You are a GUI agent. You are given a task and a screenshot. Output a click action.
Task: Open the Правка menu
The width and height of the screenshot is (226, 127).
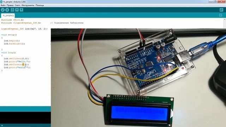tap(10, 5)
